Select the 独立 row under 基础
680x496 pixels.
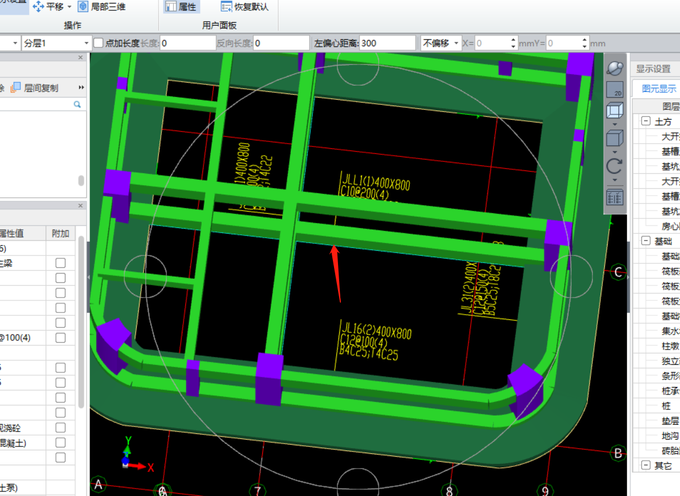click(x=670, y=361)
